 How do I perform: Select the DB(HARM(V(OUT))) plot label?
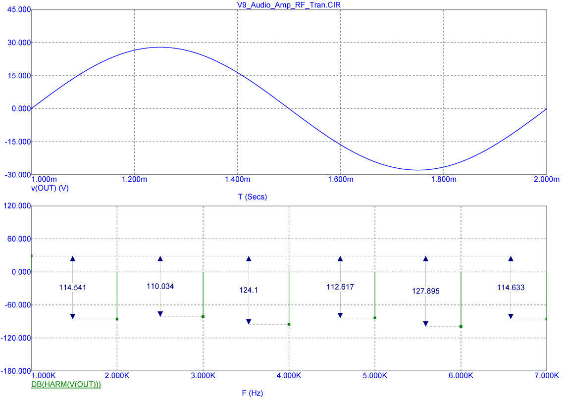tap(66, 385)
